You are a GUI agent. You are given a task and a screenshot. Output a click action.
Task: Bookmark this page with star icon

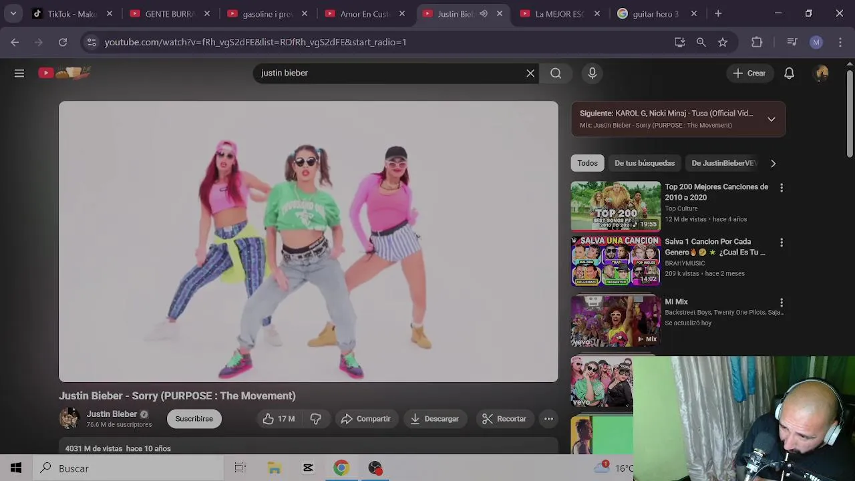pyautogui.click(x=723, y=42)
